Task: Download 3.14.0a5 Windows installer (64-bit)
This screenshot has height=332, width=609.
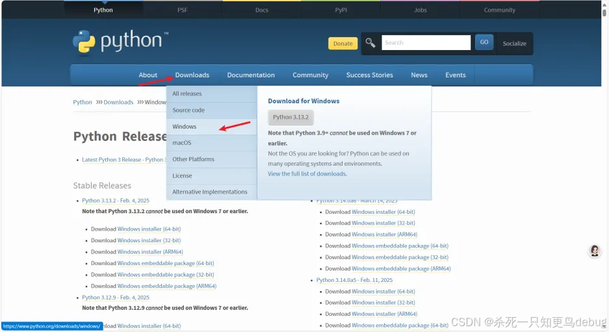Action: pyautogui.click(x=383, y=292)
